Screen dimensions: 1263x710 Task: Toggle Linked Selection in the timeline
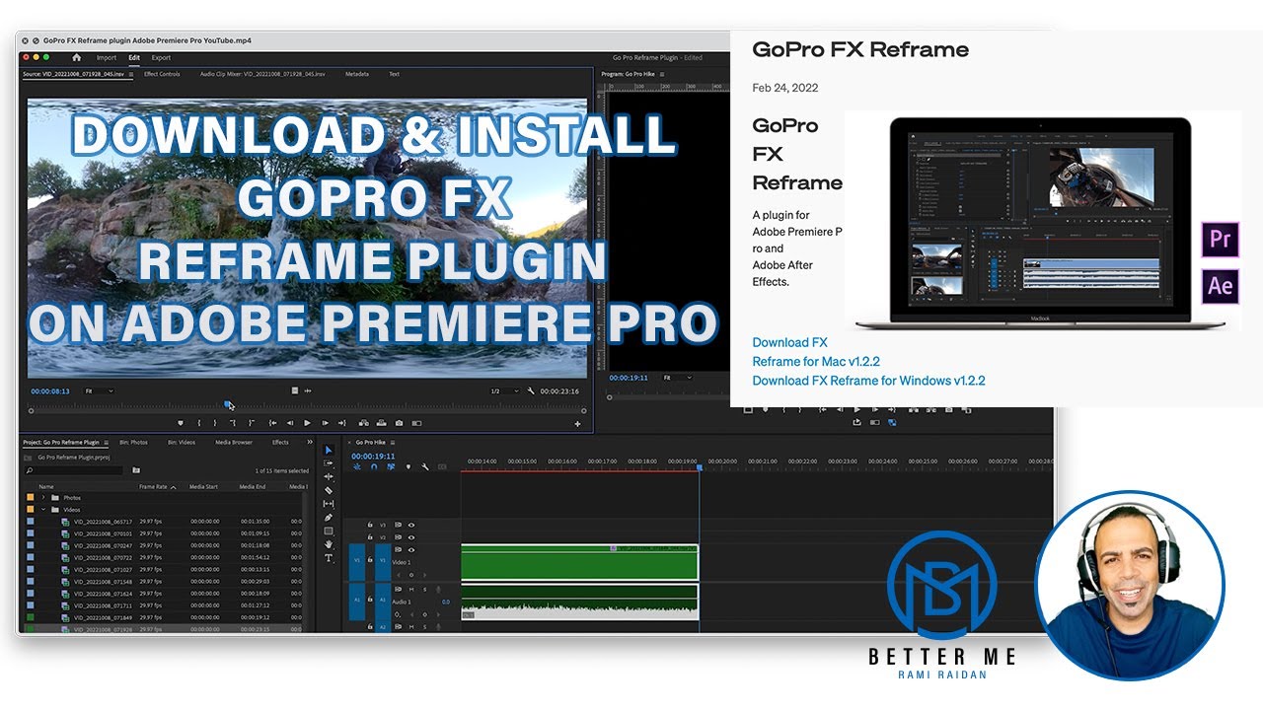click(391, 466)
